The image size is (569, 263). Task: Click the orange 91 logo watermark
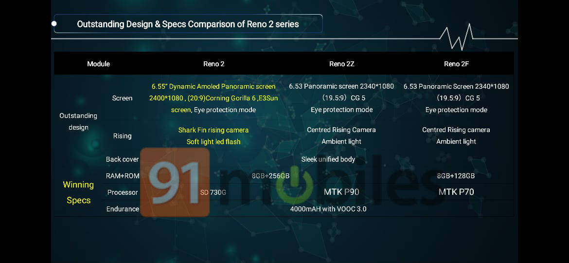(175, 182)
